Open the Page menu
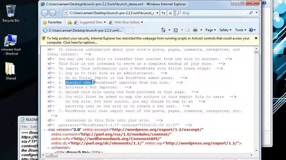The image size is (286, 160). click(210, 30)
